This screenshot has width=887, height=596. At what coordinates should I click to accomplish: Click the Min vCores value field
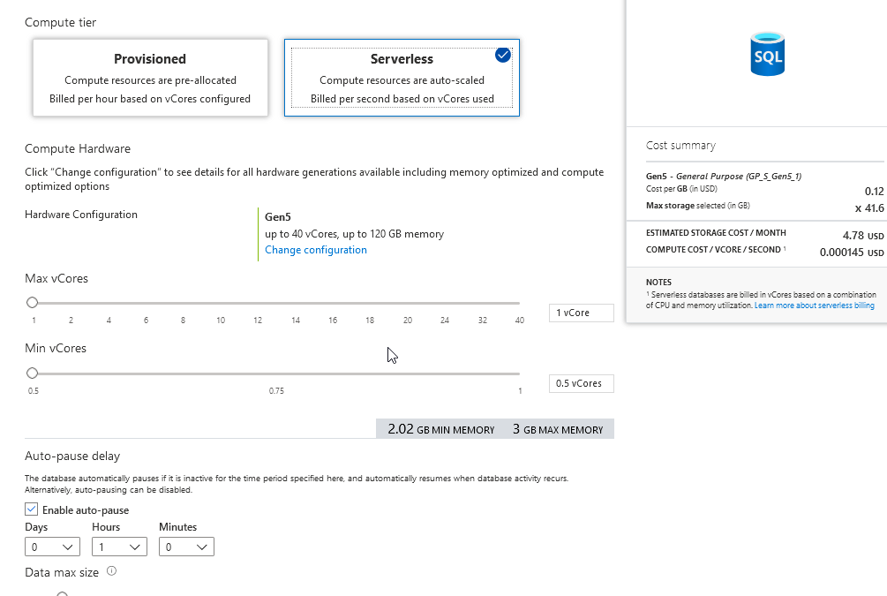pos(581,383)
